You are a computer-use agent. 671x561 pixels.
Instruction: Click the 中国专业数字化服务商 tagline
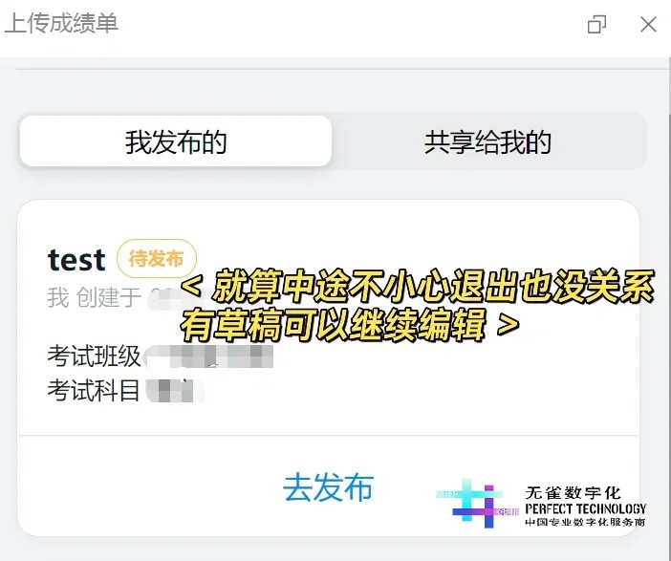[585, 522]
